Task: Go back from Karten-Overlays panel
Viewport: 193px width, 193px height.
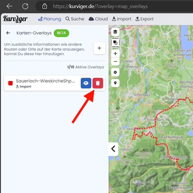Action: click(x=8, y=33)
